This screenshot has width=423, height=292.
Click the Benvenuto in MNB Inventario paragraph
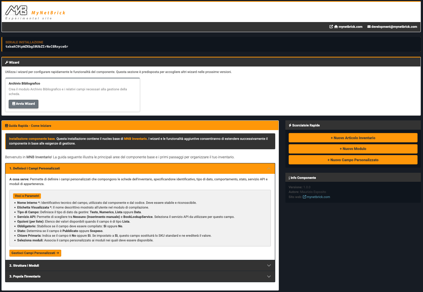point(120,157)
